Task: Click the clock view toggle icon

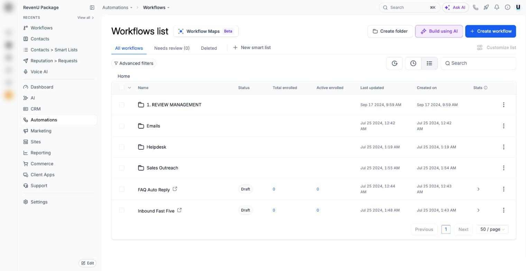Action: pyautogui.click(x=413, y=63)
